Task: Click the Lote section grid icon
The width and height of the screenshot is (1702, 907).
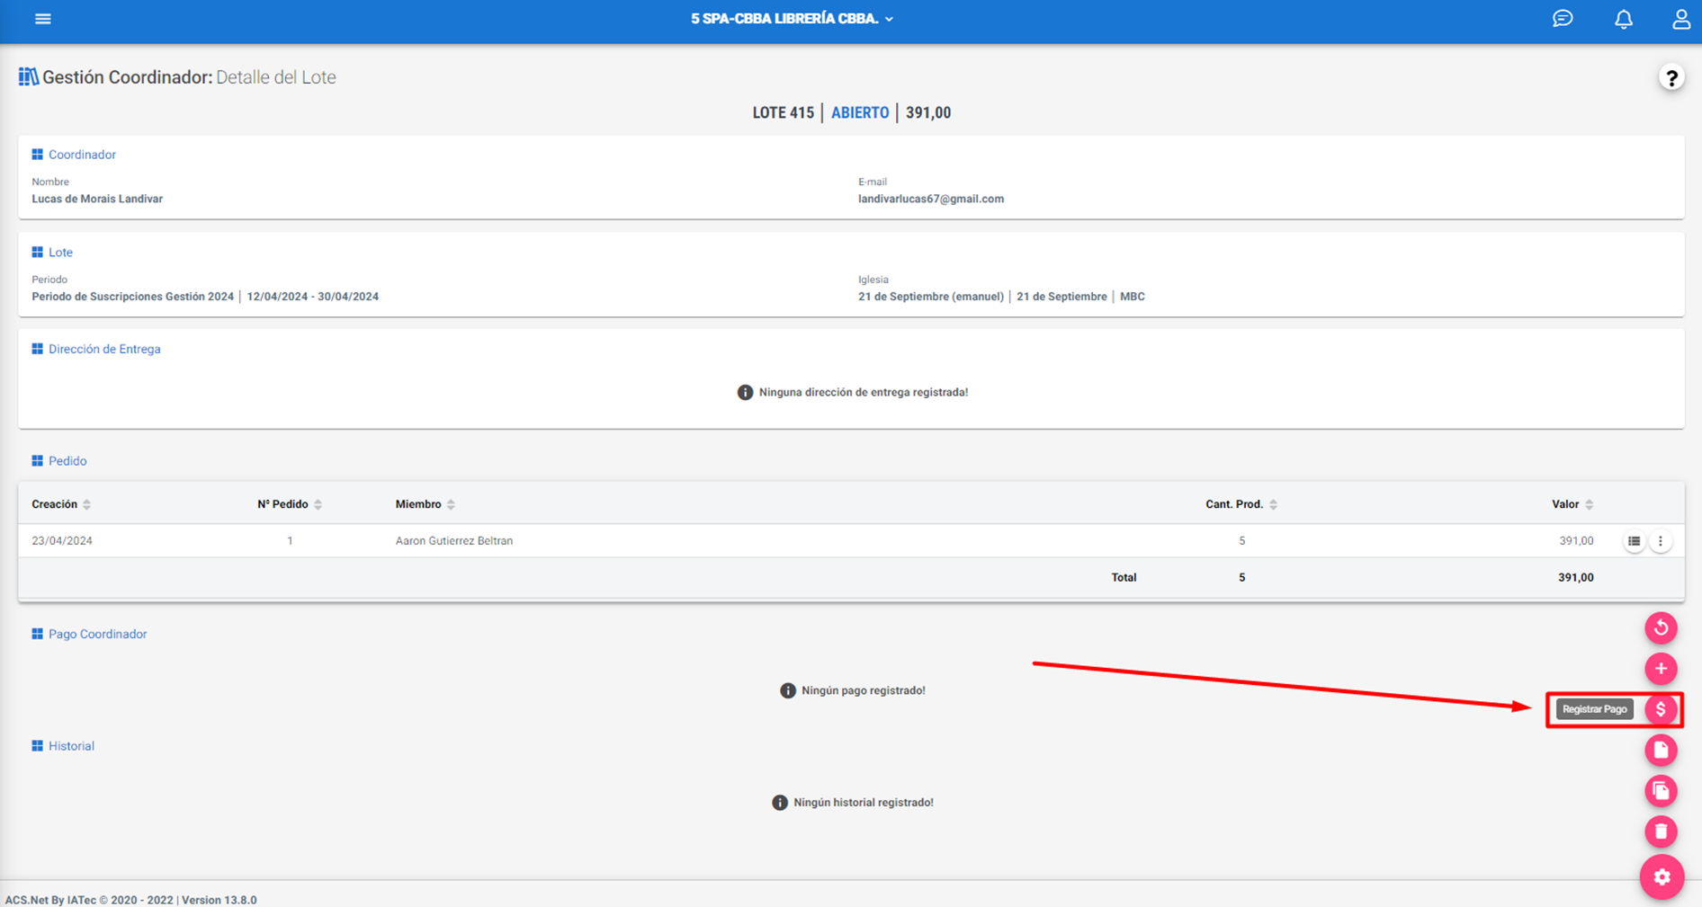Action: coord(37,253)
